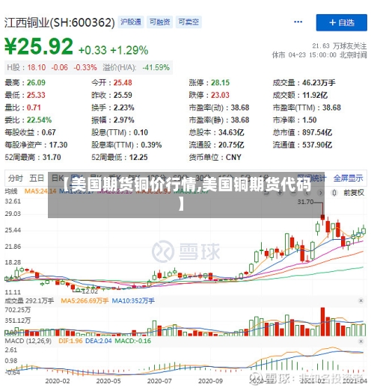The width and height of the screenshot is (374, 390).
Task: Click the 溢价(H/A) value -41.59%
Action: tap(156, 67)
